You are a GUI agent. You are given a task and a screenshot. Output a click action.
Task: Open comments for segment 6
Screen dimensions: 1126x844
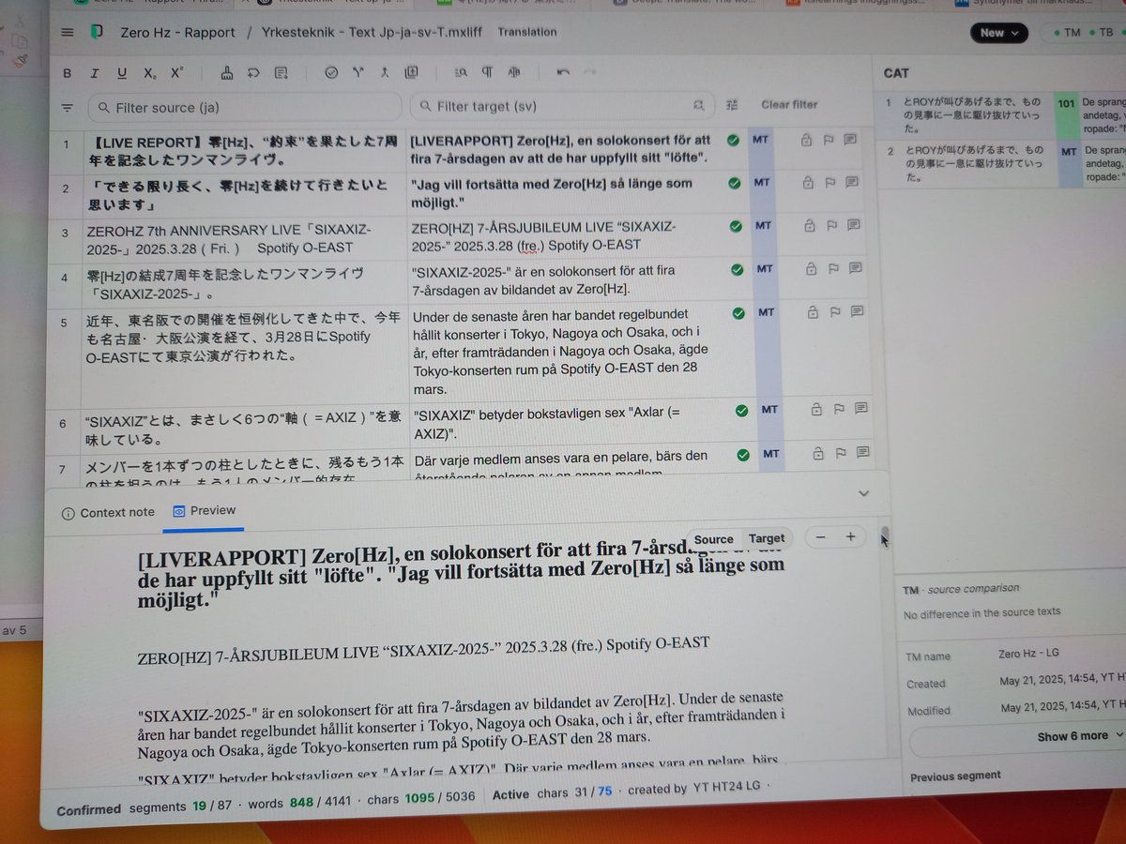861,409
